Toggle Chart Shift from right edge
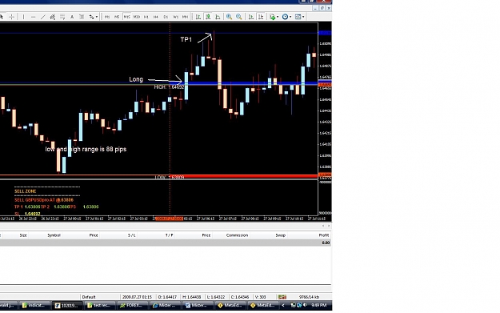Image resolution: width=500 pixels, height=313 pixels. point(261,17)
